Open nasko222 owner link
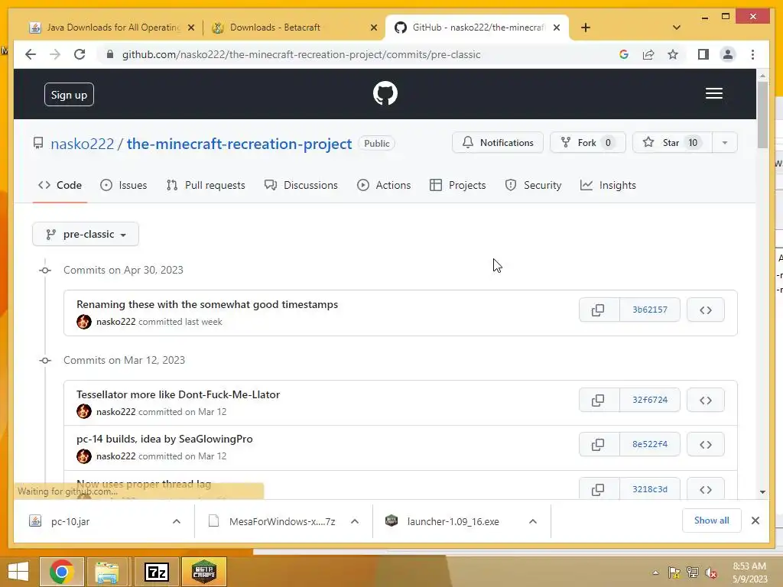This screenshot has height=587, width=783. click(83, 144)
